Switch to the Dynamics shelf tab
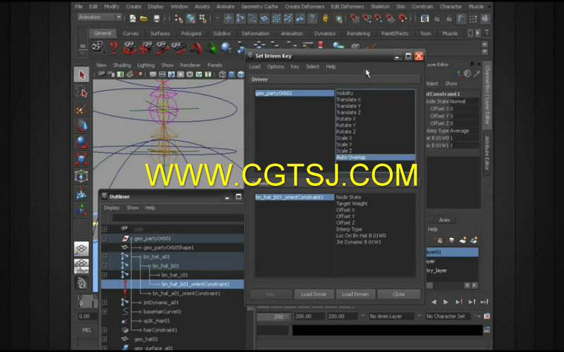This screenshot has height=352, width=564. point(324,33)
